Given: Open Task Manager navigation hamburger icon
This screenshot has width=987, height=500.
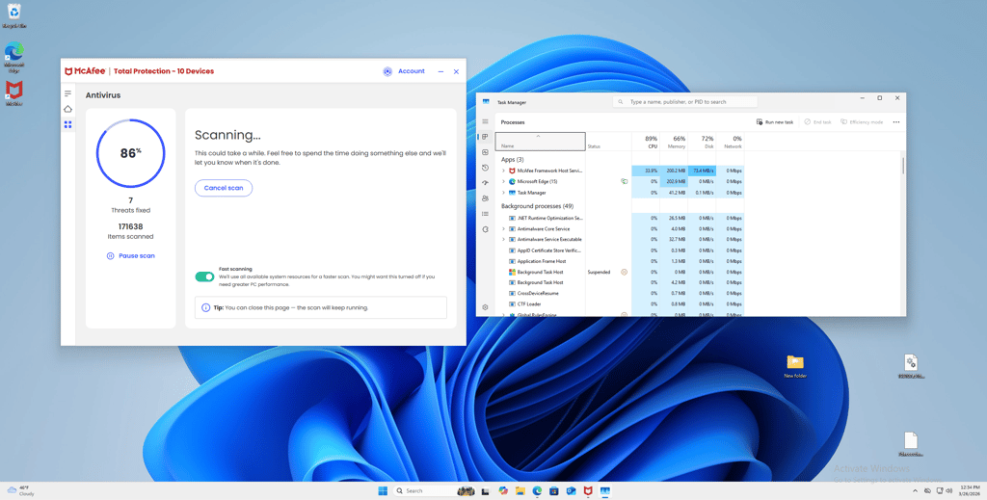Looking at the screenshot, I should point(486,122).
